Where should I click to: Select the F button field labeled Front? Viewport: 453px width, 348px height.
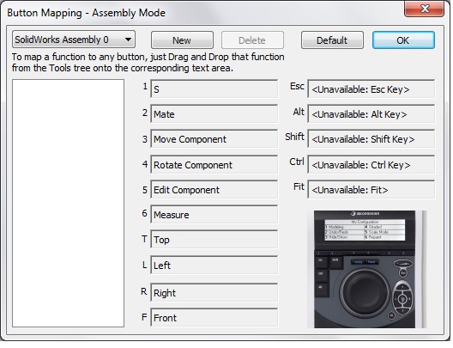[x=214, y=318]
